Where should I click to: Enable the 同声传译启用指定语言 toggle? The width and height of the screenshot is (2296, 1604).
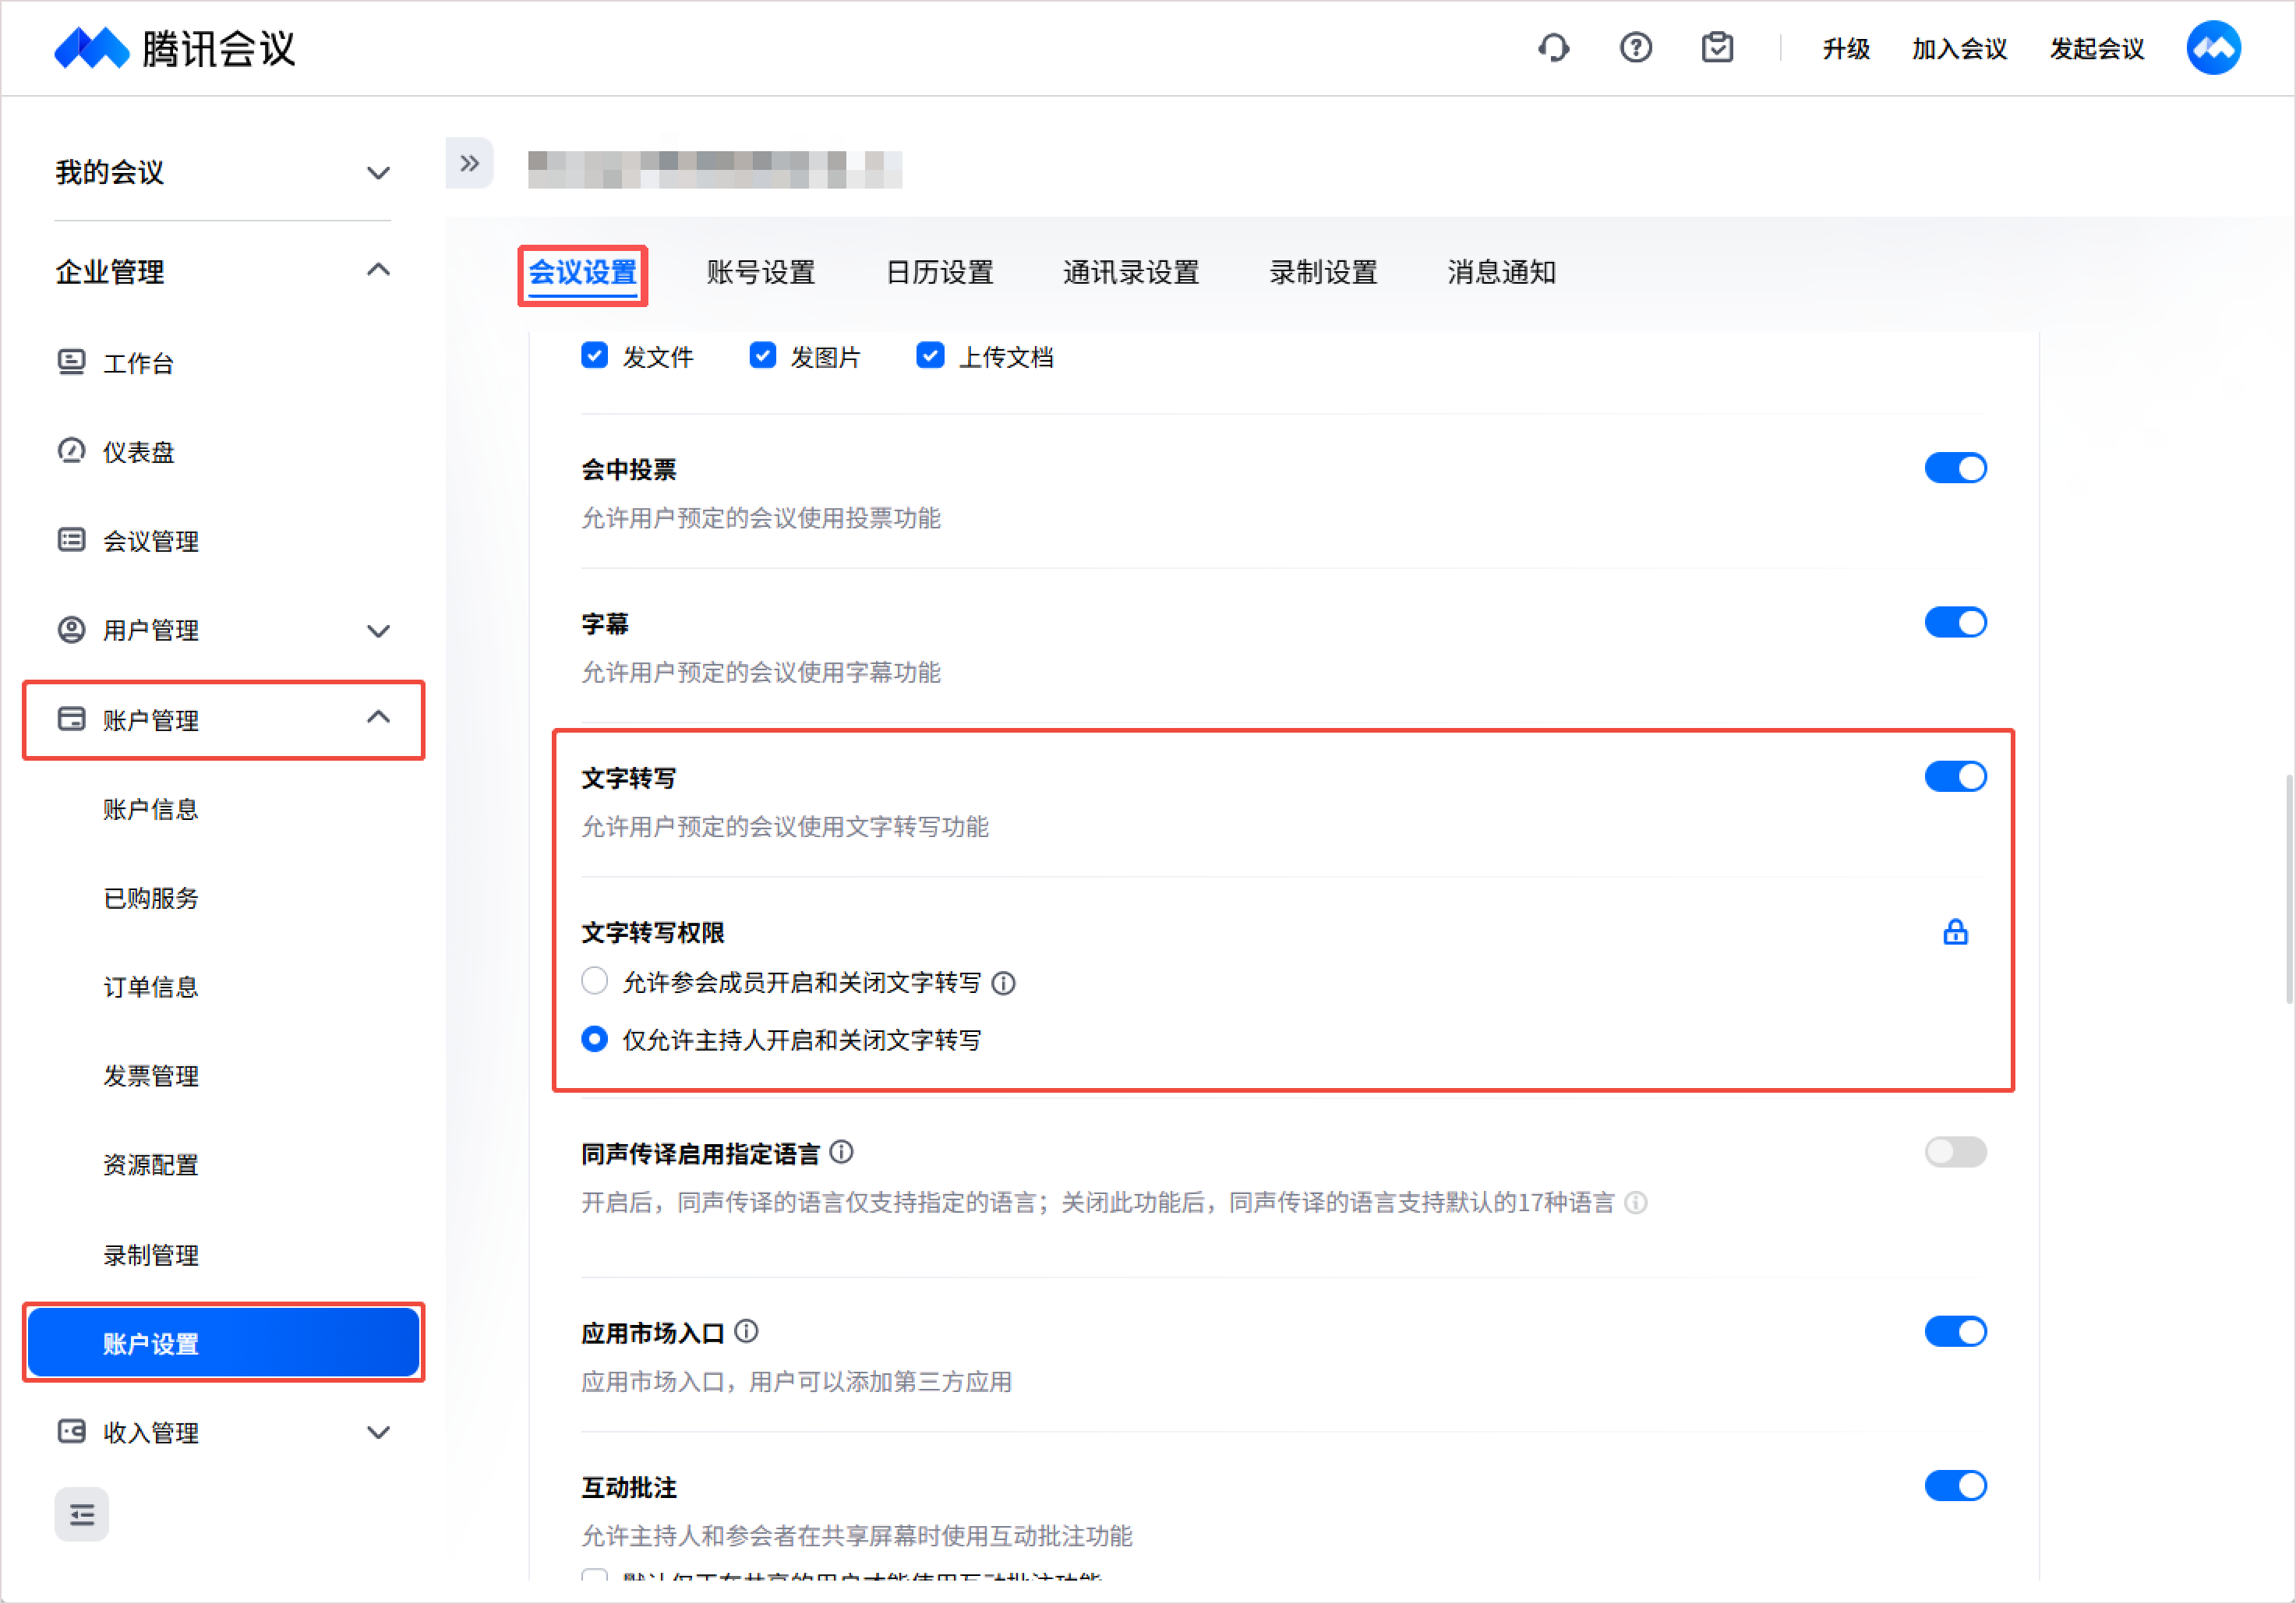point(1955,1152)
